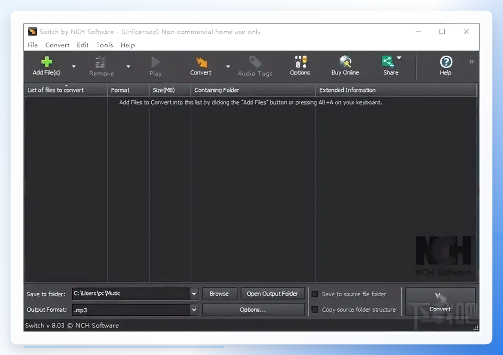
Task: Expand the toolbar Convert dropdown arrow
Action: tap(228, 66)
